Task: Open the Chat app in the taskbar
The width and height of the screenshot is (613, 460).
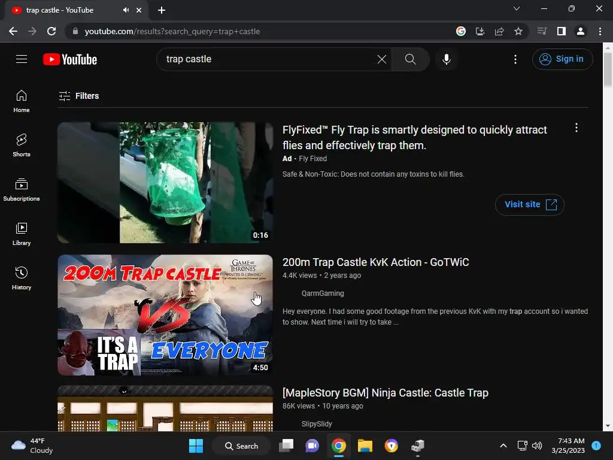Action: (312, 446)
